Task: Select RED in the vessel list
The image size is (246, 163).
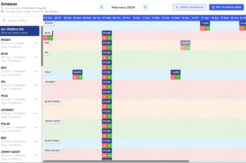Action: pyautogui.click(x=20, y=71)
